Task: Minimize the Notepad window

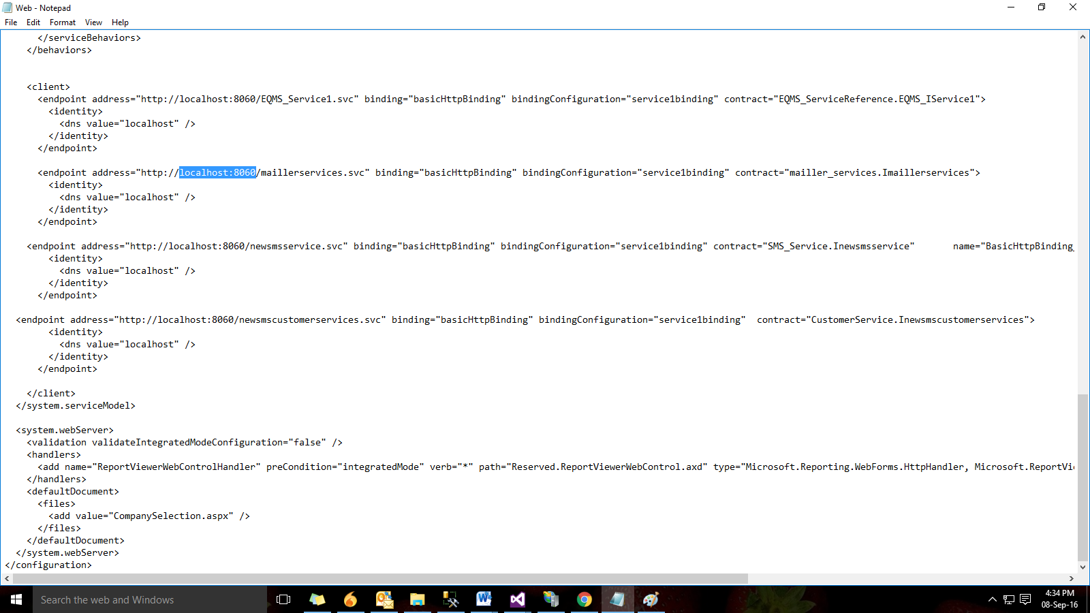Action: click(x=1011, y=7)
